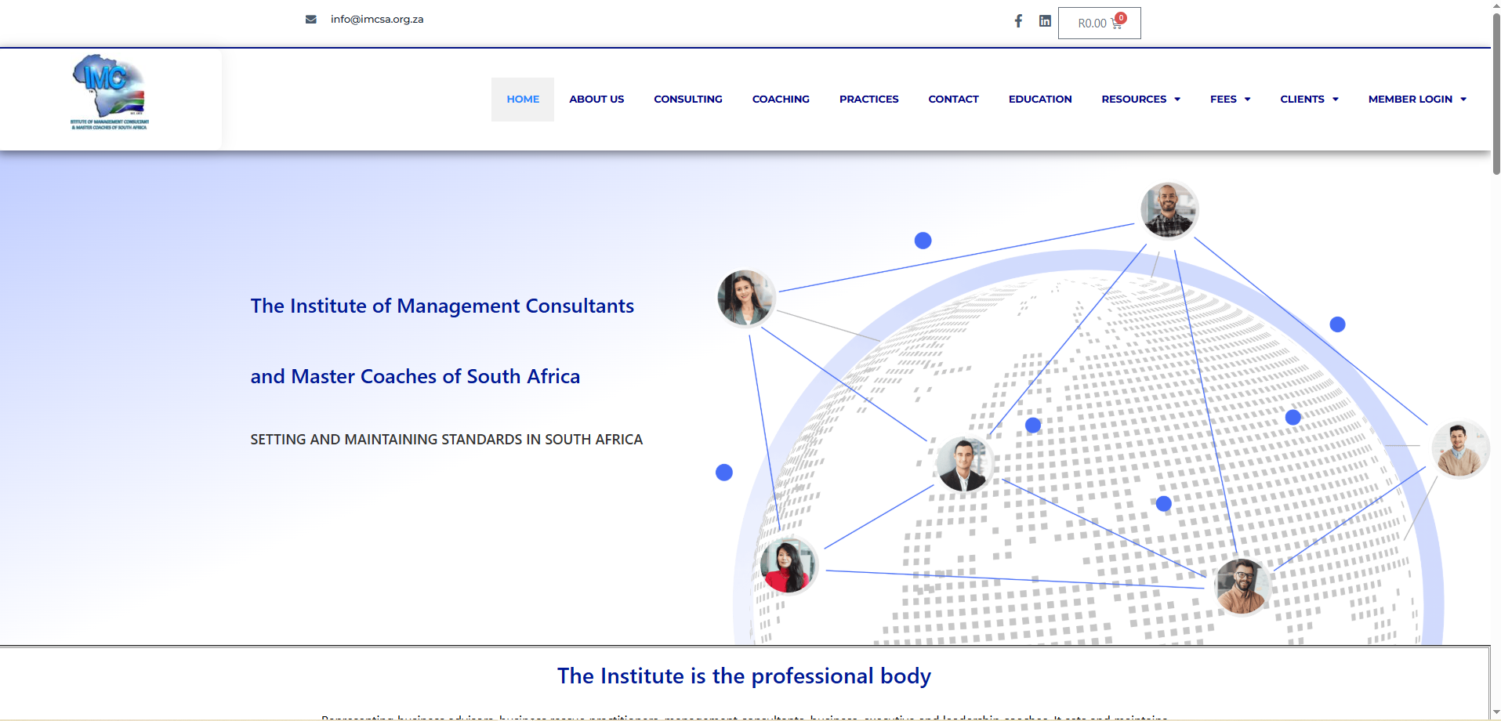This screenshot has width=1501, height=721.
Task: Click the scrollbar down arrow
Action: [1496, 713]
